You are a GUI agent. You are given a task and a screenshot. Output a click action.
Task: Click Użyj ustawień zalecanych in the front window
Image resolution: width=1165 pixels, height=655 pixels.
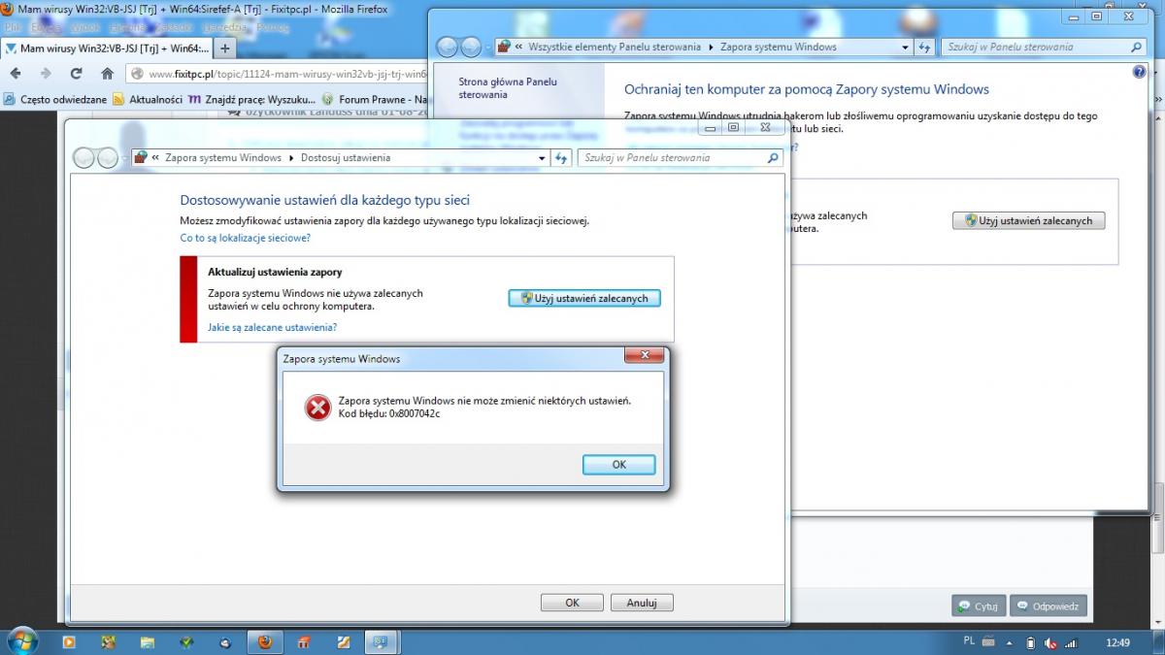pos(584,298)
